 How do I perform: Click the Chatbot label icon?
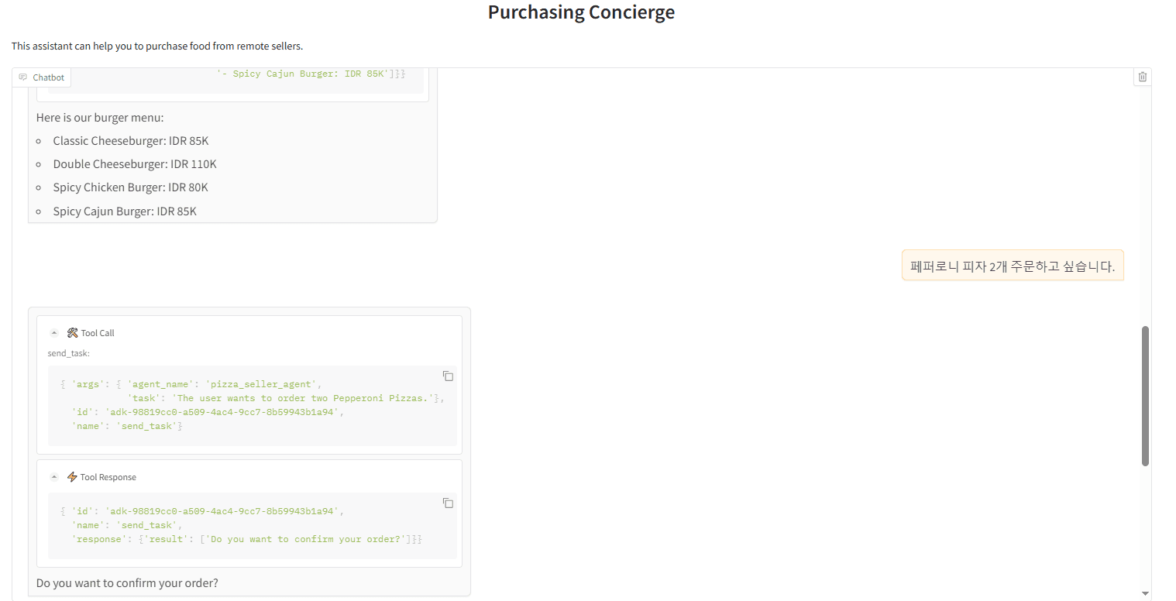pos(23,77)
